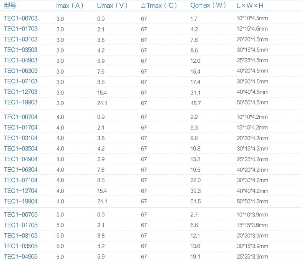303x262 pixels.
Task: Click the TEC1-00705 model link
Action: tap(21, 215)
